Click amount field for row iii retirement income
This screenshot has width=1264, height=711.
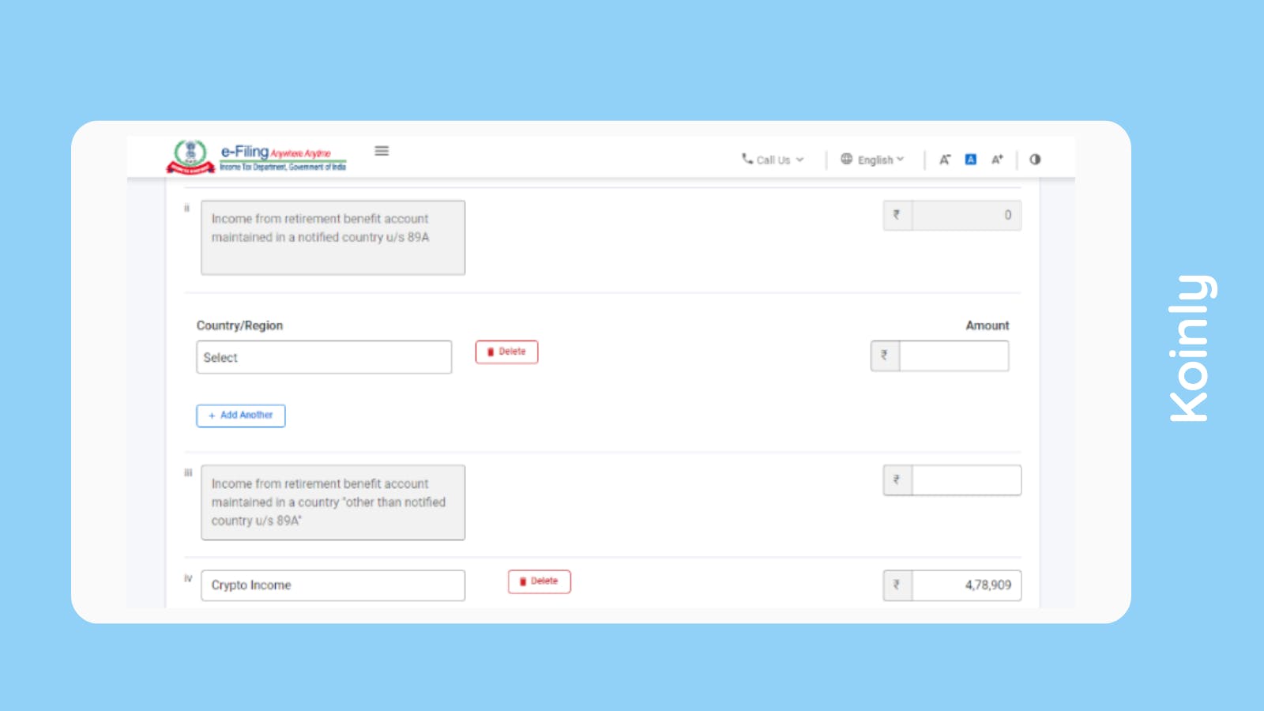click(x=965, y=480)
